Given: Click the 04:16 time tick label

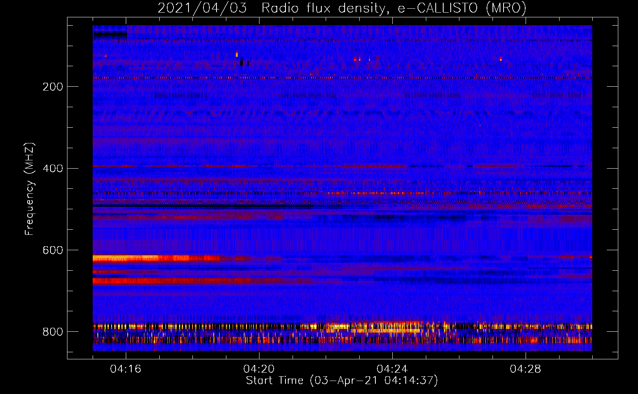Looking at the screenshot, I should [x=126, y=369].
